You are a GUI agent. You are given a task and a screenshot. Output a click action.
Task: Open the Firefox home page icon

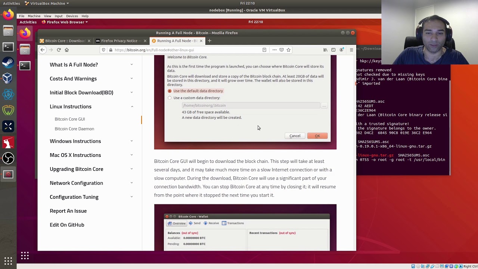pos(66,50)
